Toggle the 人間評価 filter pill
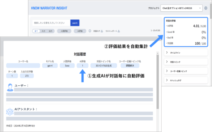 point(64,31)
